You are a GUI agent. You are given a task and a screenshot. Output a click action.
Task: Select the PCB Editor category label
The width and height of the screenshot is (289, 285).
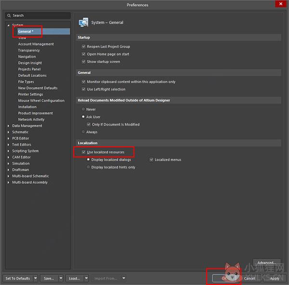(x=21, y=138)
